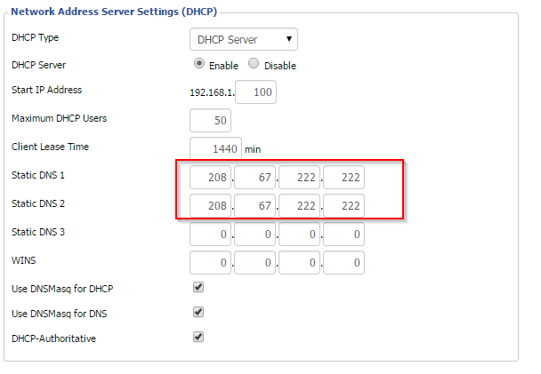Viewport: 541px width, 374px height.
Task: Toggle the DHCP-Authoritative checkbox
Action: [x=198, y=338]
